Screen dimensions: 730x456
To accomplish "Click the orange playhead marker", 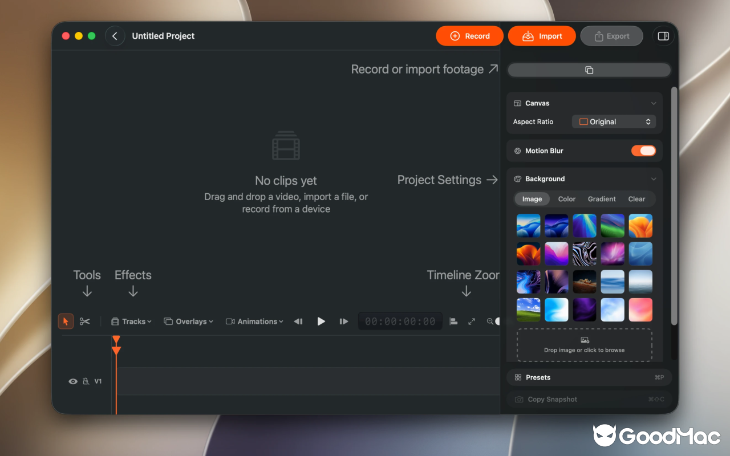I will coord(116,345).
